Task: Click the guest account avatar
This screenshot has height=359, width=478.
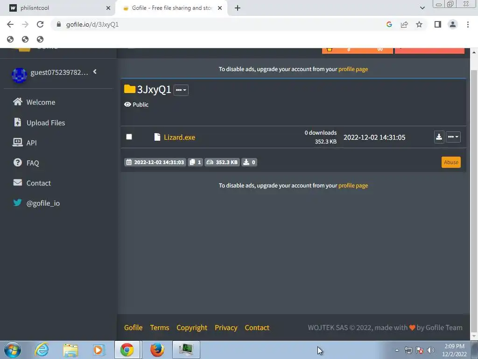Action: (x=19, y=75)
